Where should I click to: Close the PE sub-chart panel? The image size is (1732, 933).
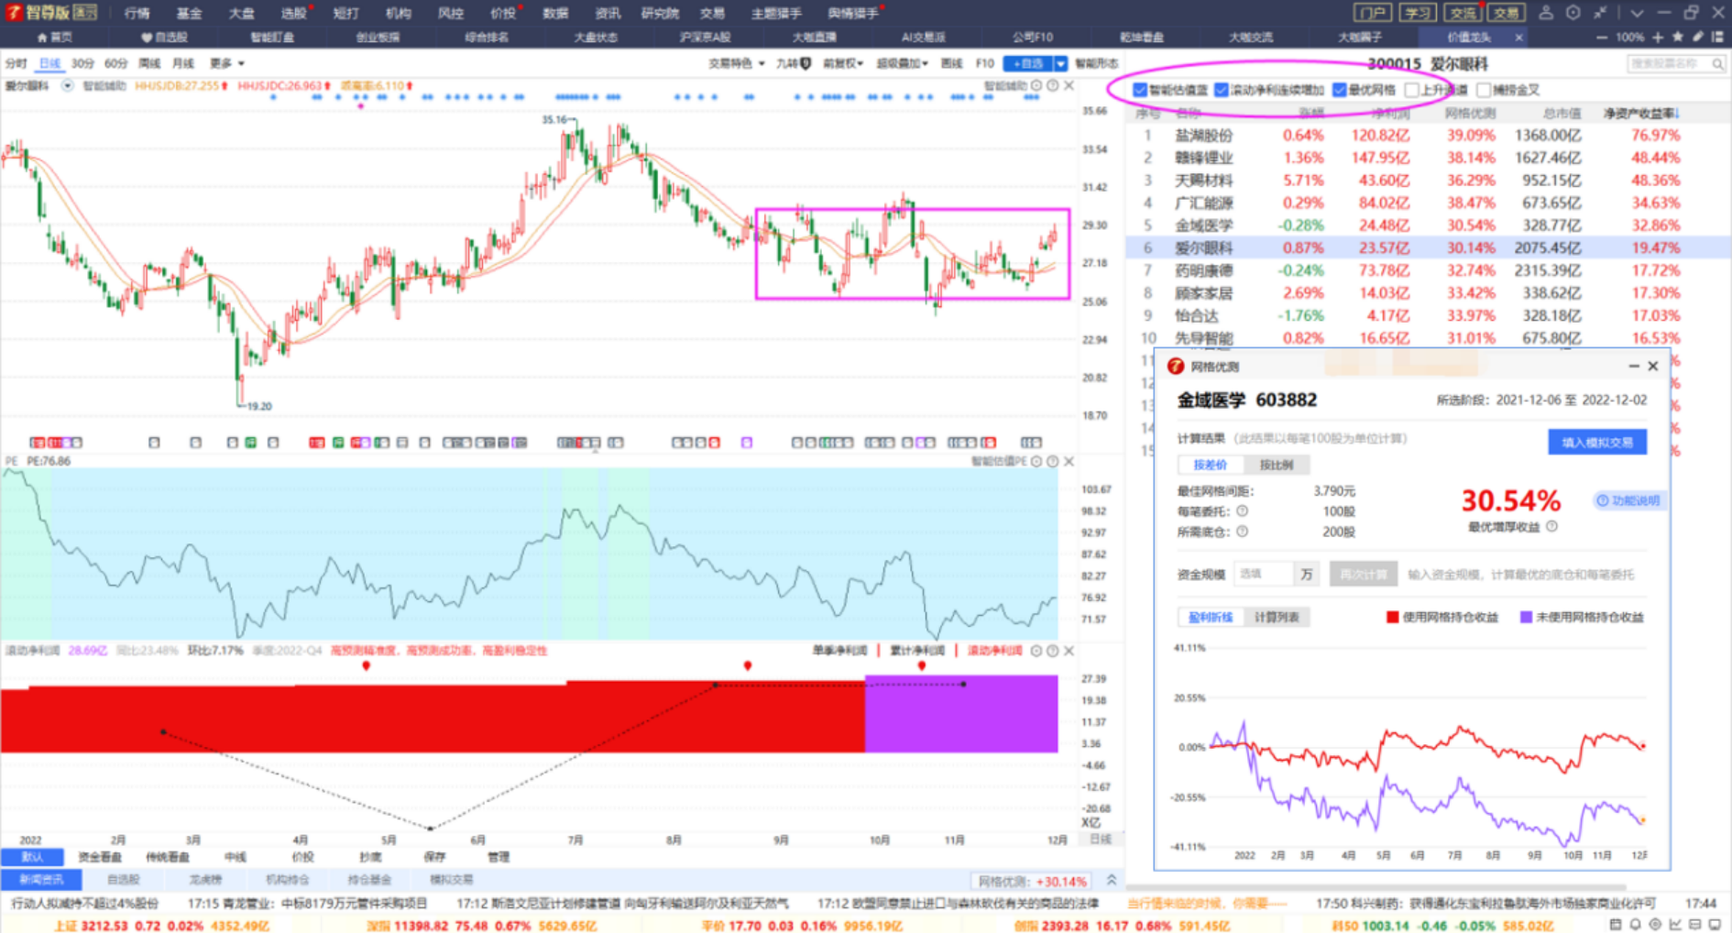pos(1069,461)
